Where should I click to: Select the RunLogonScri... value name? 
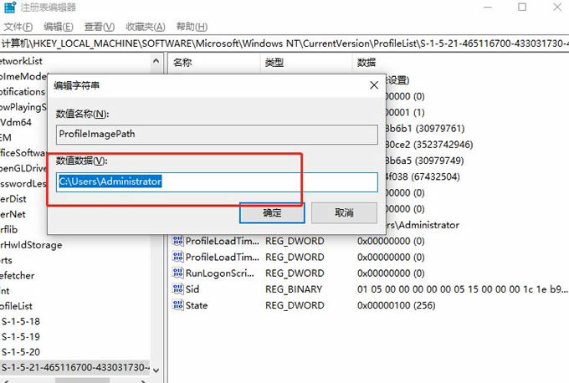pos(220,273)
